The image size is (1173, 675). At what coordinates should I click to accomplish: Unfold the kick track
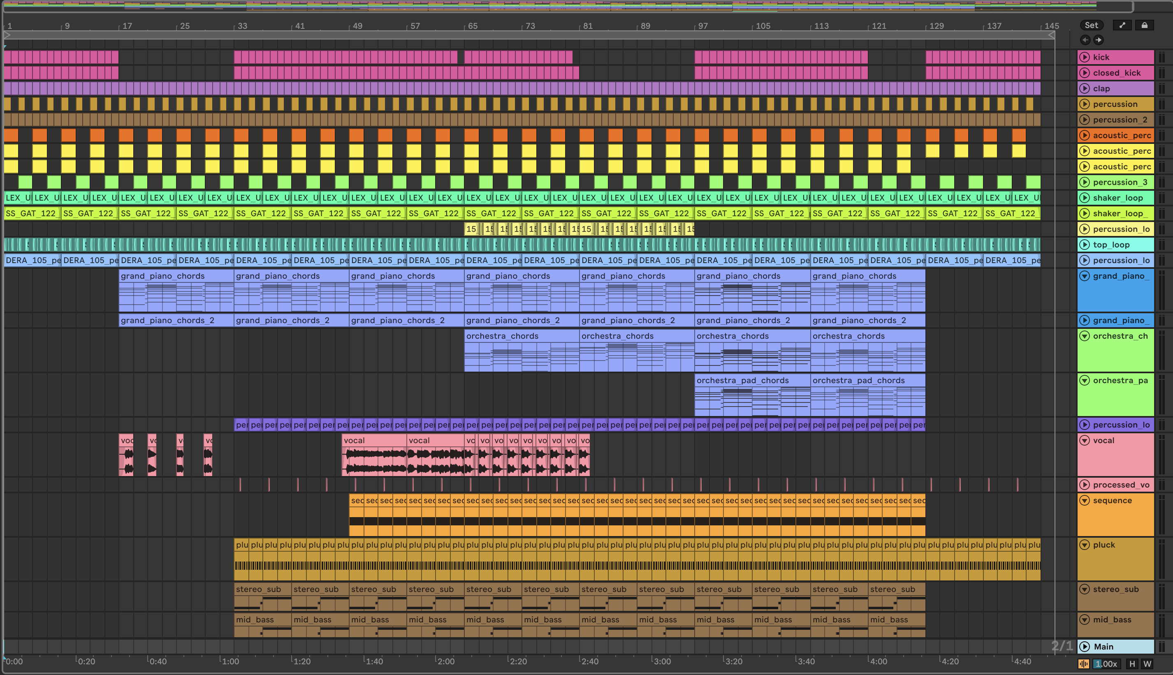pyautogui.click(x=1085, y=57)
